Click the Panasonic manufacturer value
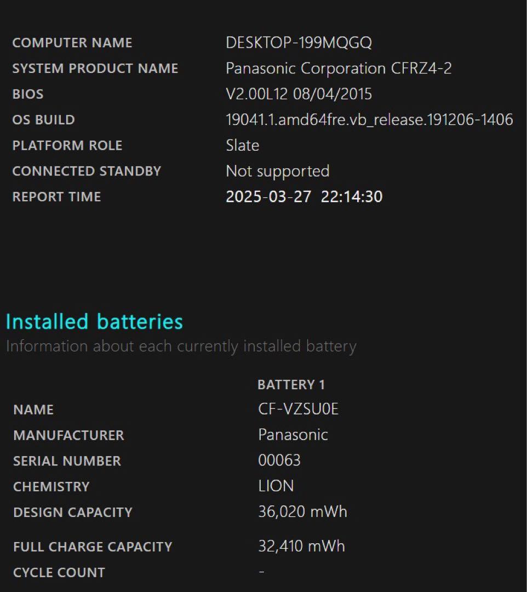This screenshot has height=592, width=527. (x=294, y=435)
